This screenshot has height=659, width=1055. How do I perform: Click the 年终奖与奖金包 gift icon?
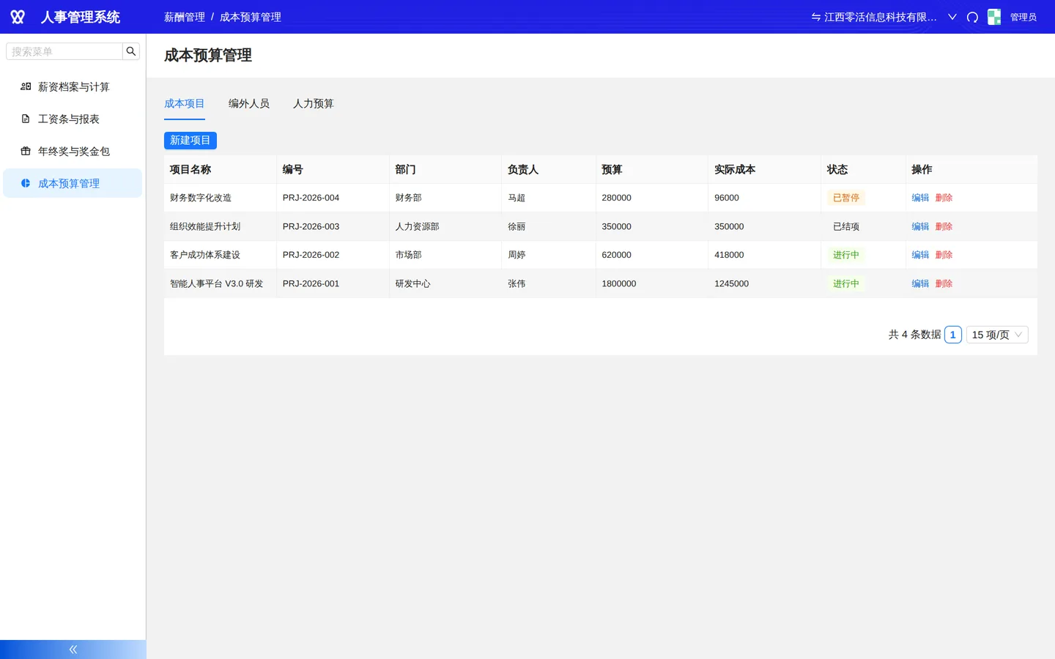(x=26, y=151)
